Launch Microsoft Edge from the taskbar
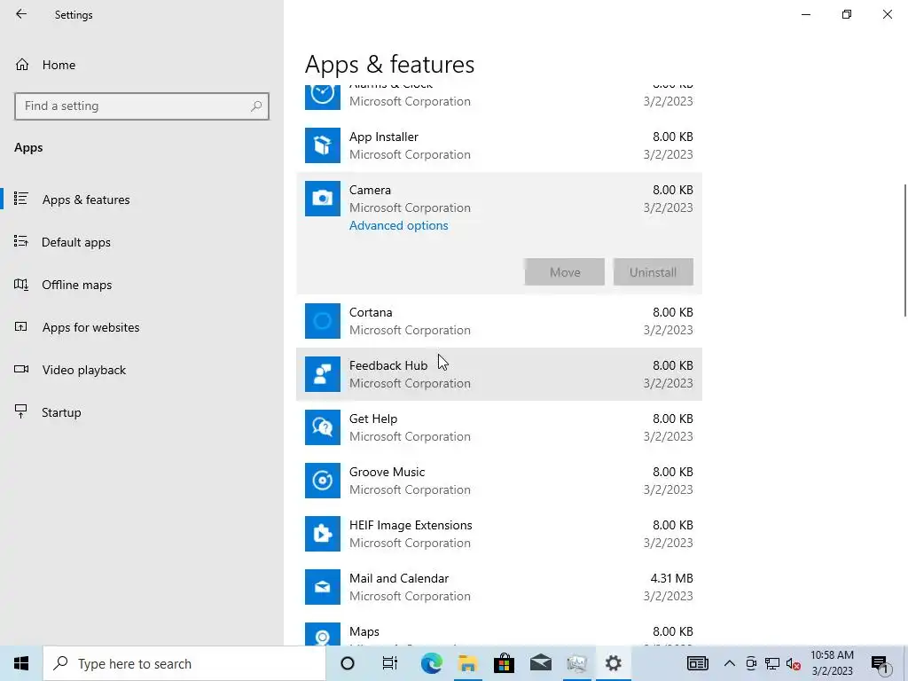Screen dimensions: 908x681 pos(432,663)
